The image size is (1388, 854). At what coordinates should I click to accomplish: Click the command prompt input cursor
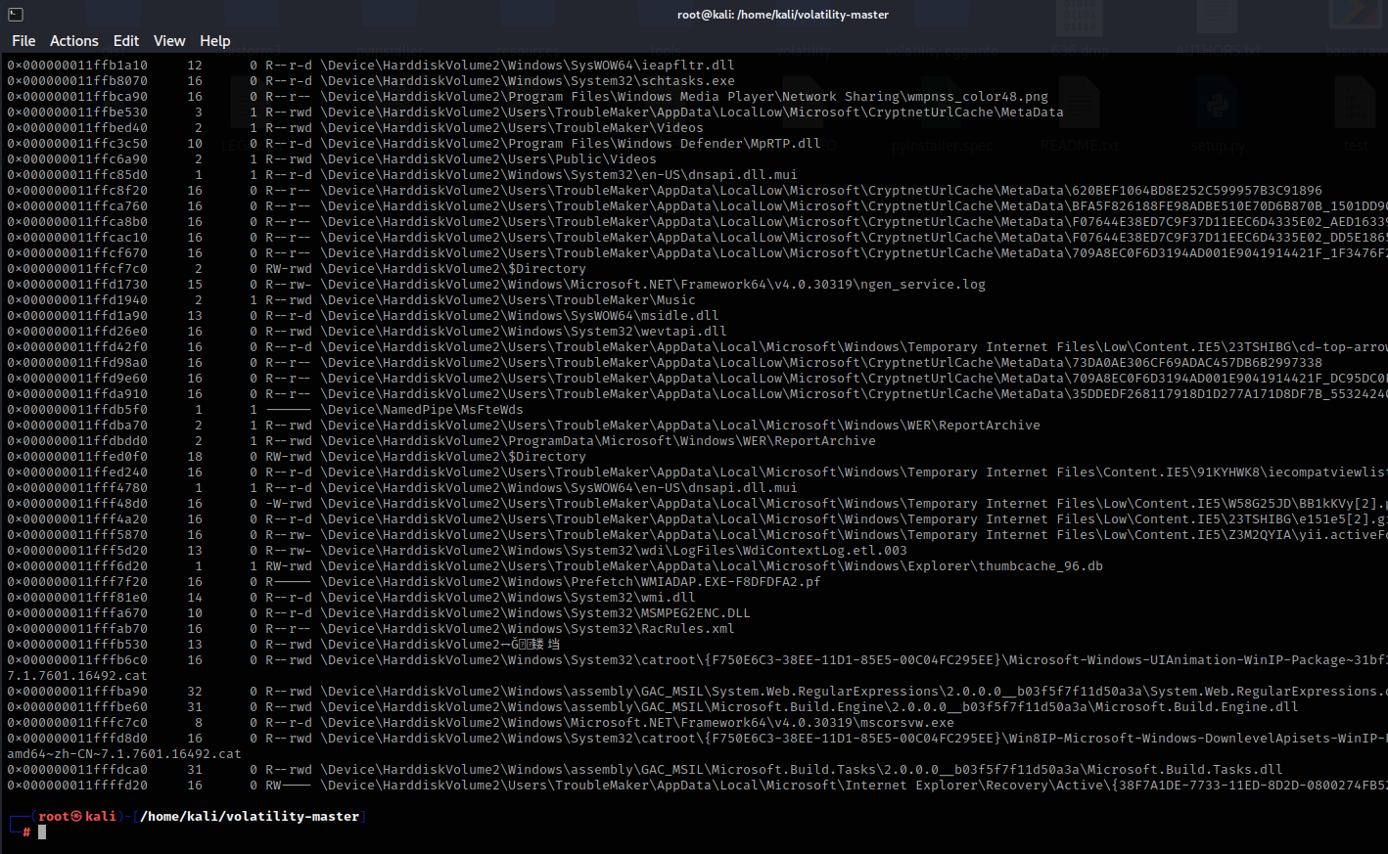pos(42,832)
